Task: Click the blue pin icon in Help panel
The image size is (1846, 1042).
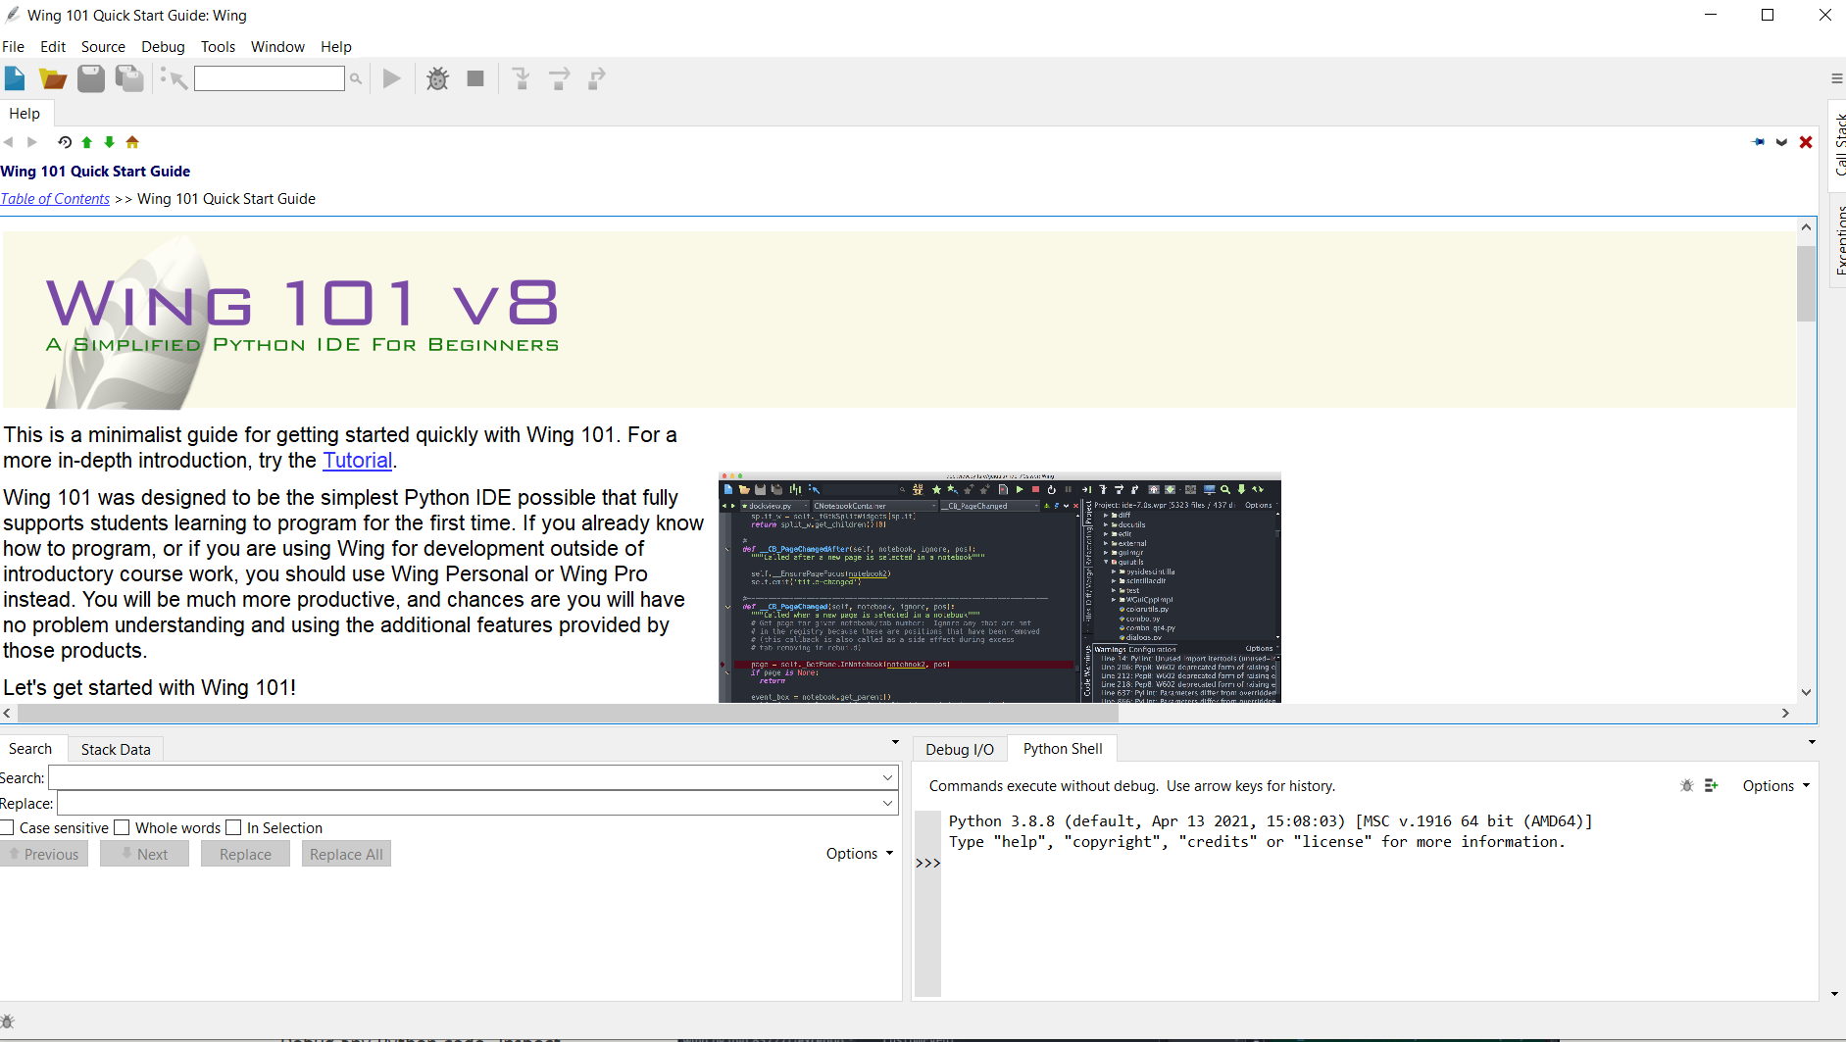Action: [x=1758, y=142]
